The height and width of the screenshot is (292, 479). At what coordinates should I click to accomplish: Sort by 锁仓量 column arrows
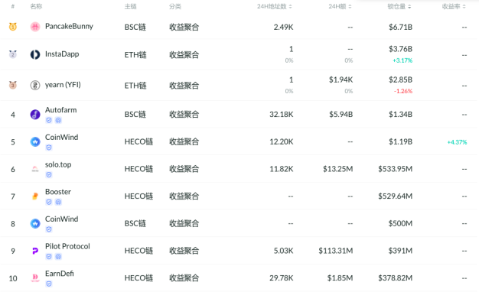pyautogui.click(x=409, y=6)
